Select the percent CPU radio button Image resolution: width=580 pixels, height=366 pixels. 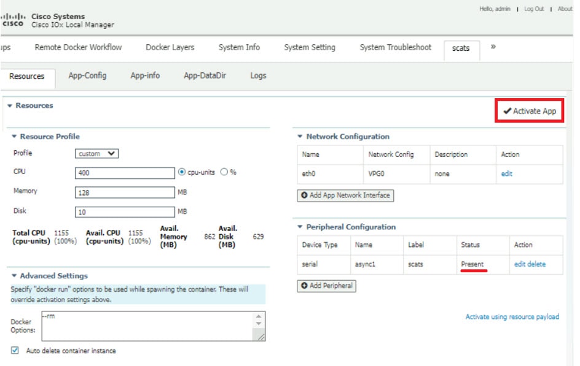(x=224, y=172)
